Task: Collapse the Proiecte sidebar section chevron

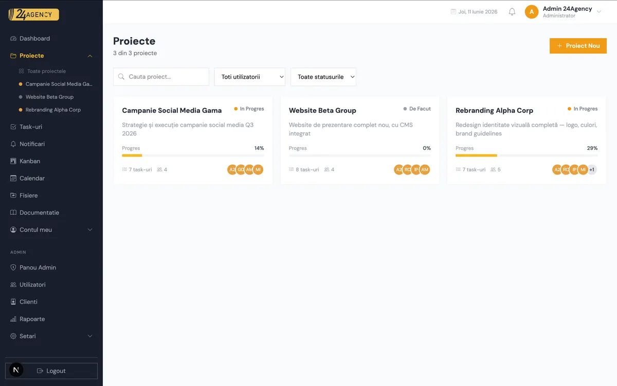Action: (90, 56)
